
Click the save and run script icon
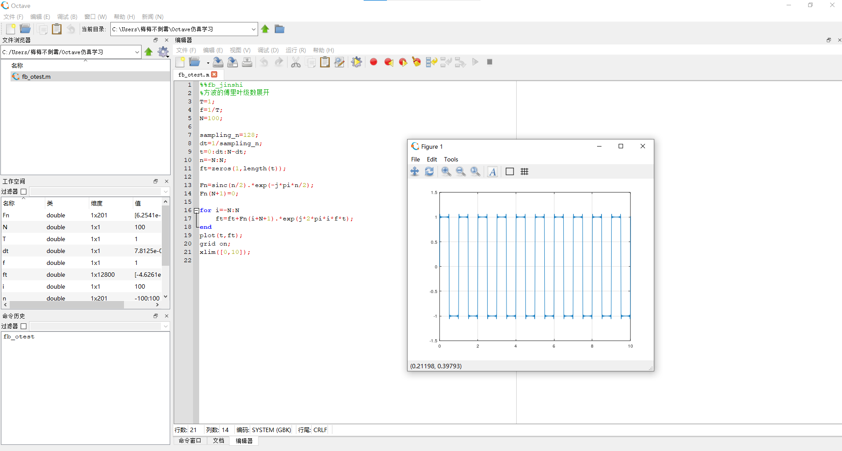tap(357, 62)
